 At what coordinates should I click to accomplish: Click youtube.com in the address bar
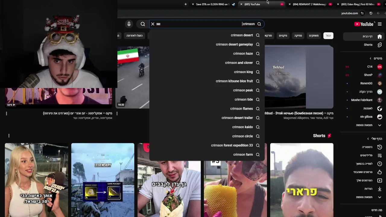click(349, 13)
